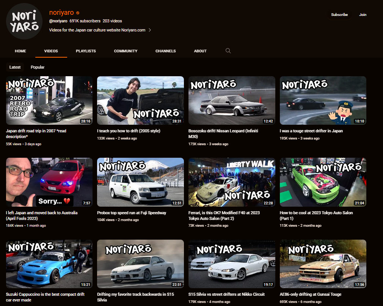
Task: Open the CHANNELS tab
Action: pyautogui.click(x=166, y=51)
